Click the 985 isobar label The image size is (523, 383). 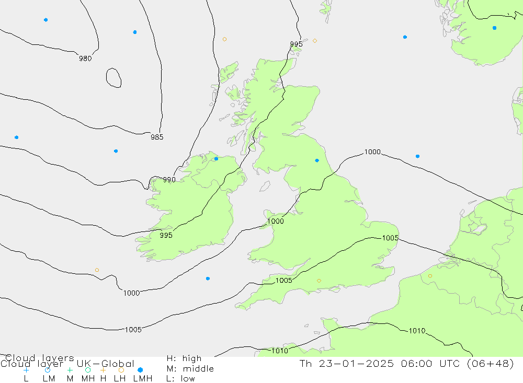pyautogui.click(x=157, y=137)
